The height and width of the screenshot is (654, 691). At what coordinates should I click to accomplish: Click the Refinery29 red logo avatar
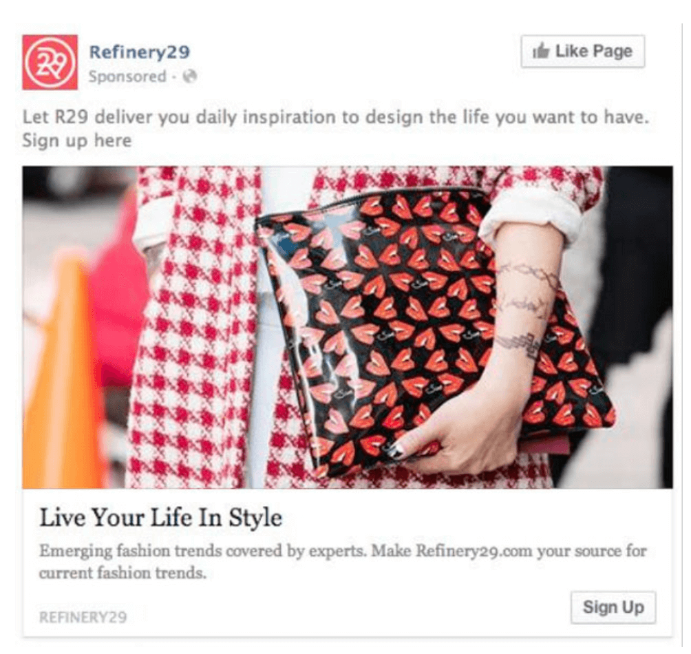50,62
